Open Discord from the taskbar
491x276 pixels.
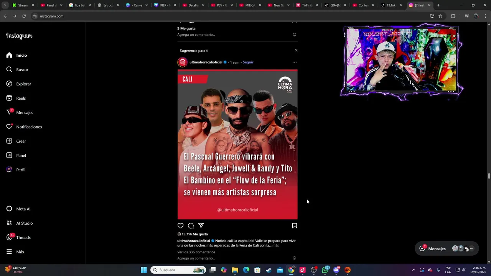coord(336,270)
